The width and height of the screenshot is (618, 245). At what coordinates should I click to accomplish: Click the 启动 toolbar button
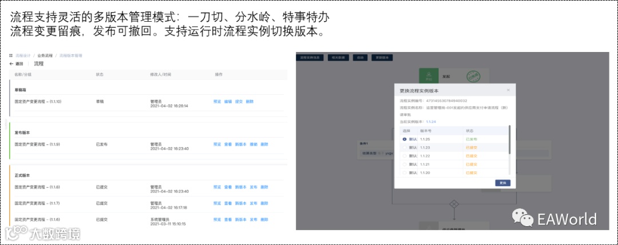coord(360,58)
